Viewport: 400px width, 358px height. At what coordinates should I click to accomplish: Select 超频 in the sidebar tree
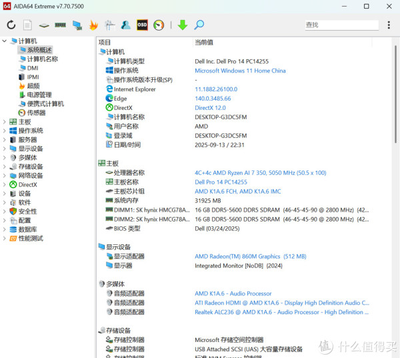pos(33,86)
